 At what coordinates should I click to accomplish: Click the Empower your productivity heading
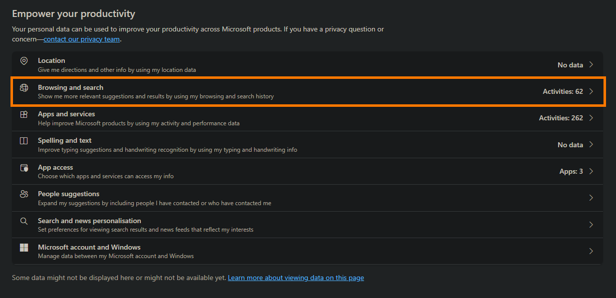pyautogui.click(x=73, y=13)
